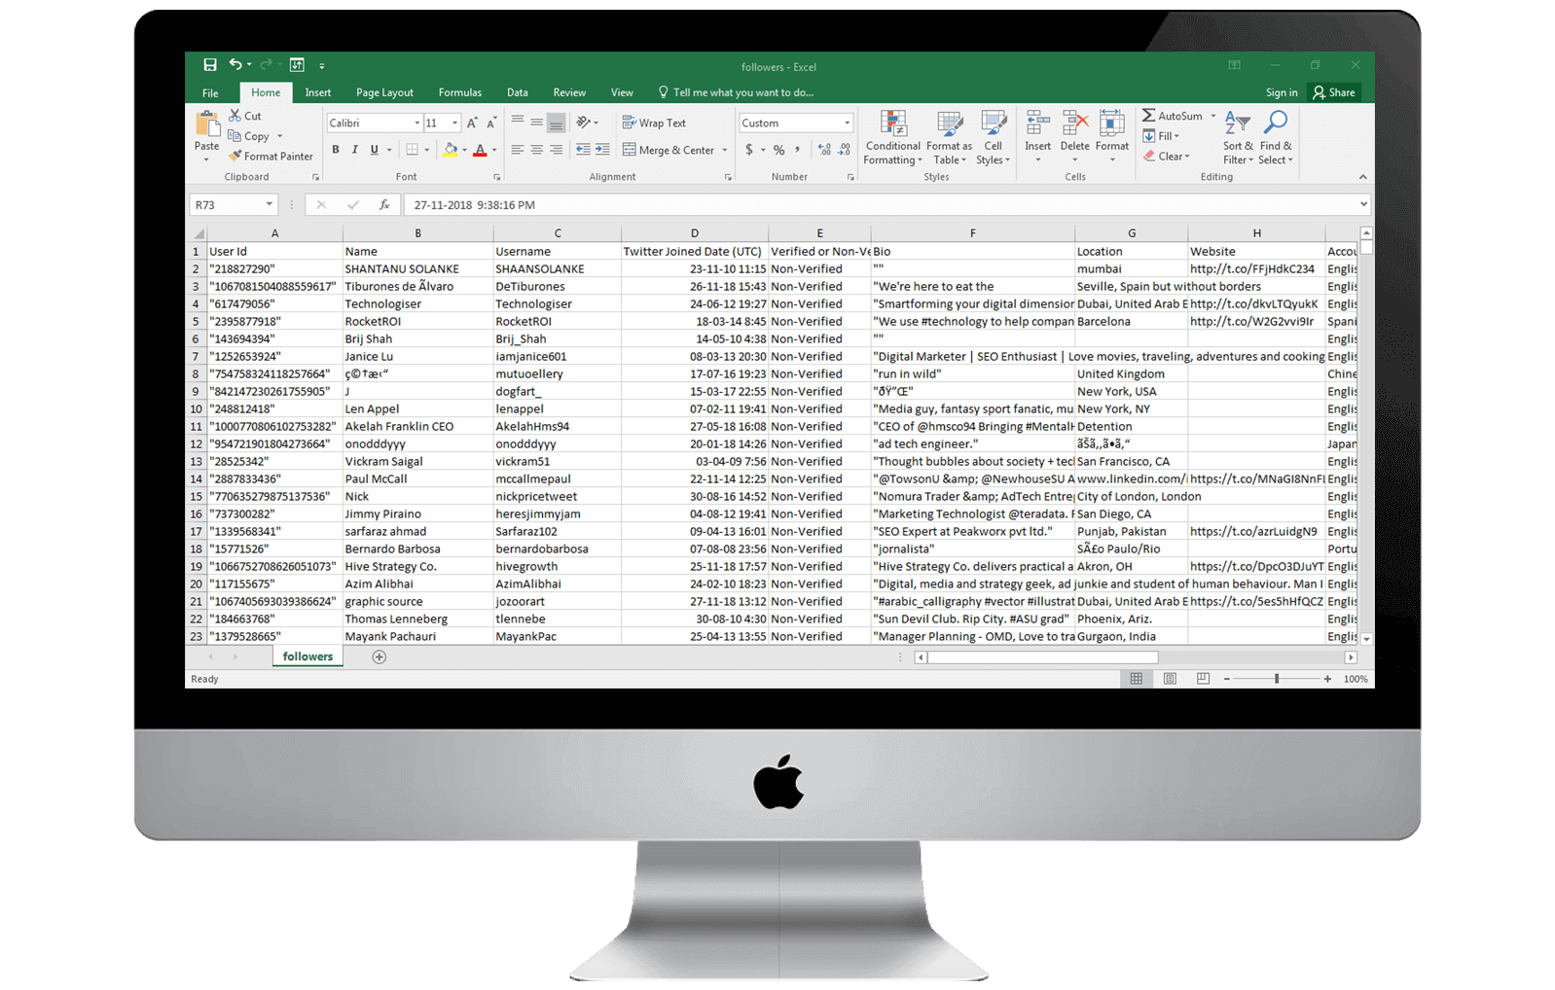The width and height of the screenshot is (1555, 990).
Task: Toggle Wrap Text
Action: 654,123
